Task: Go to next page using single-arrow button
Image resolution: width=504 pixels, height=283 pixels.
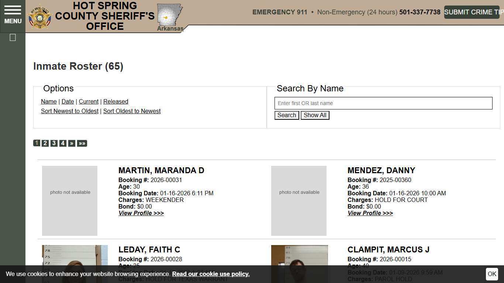Action: pyautogui.click(x=72, y=143)
